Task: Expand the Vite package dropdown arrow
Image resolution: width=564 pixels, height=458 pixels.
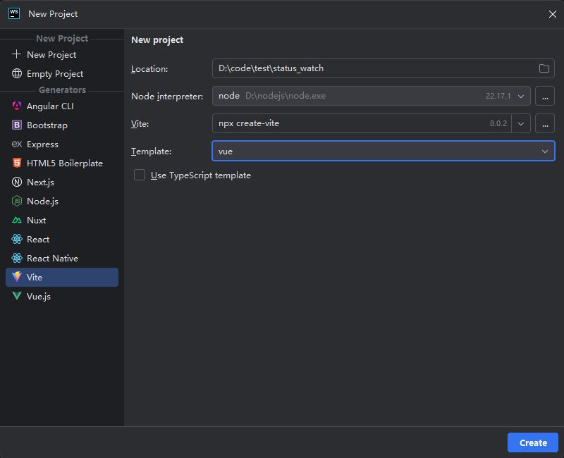Action: tap(521, 123)
